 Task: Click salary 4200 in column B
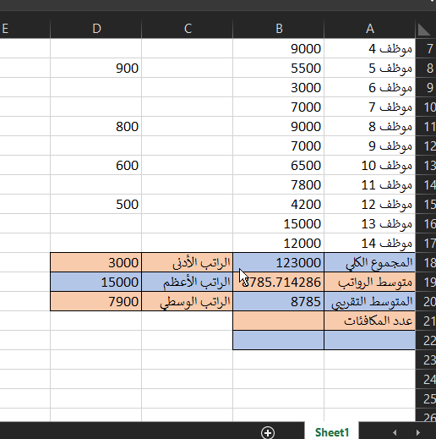pos(279,204)
